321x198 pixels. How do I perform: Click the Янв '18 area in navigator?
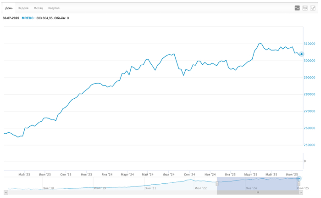(x=49, y=187)
